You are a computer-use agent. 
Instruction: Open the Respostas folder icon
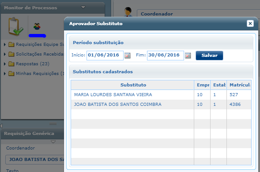(11, 64)
